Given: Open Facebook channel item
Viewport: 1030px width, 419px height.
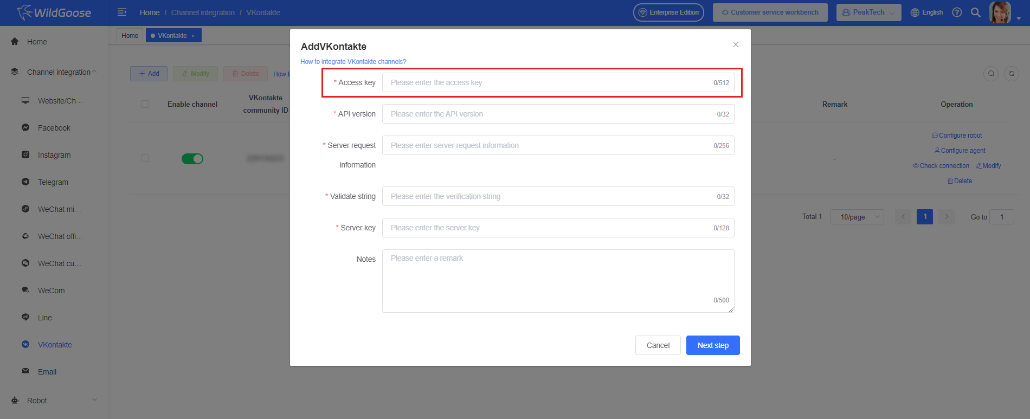Looking at the screenshot, I should pyautogui.click(x=54, y=128).
